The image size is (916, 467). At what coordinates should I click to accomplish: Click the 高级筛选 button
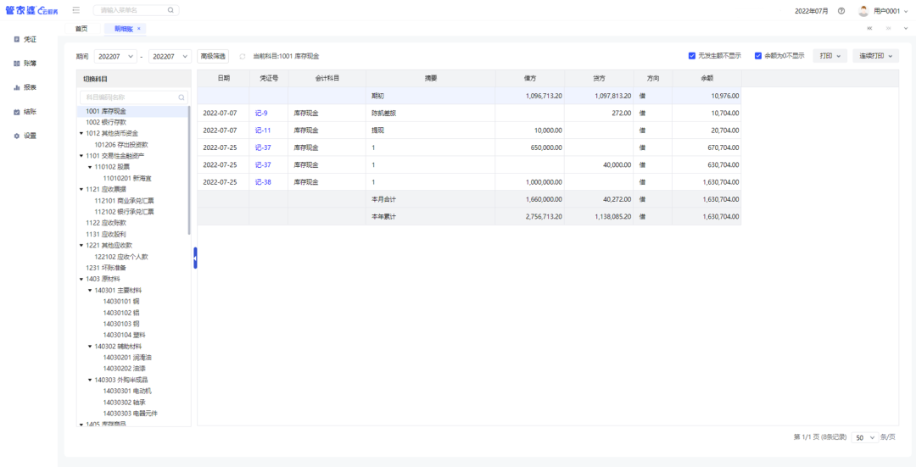213,56
